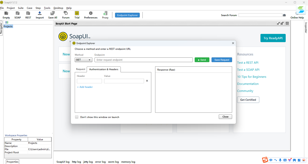
Task: Click the Properties tab at bottom left
Action: pyautogui.click(x=12, y=162)
